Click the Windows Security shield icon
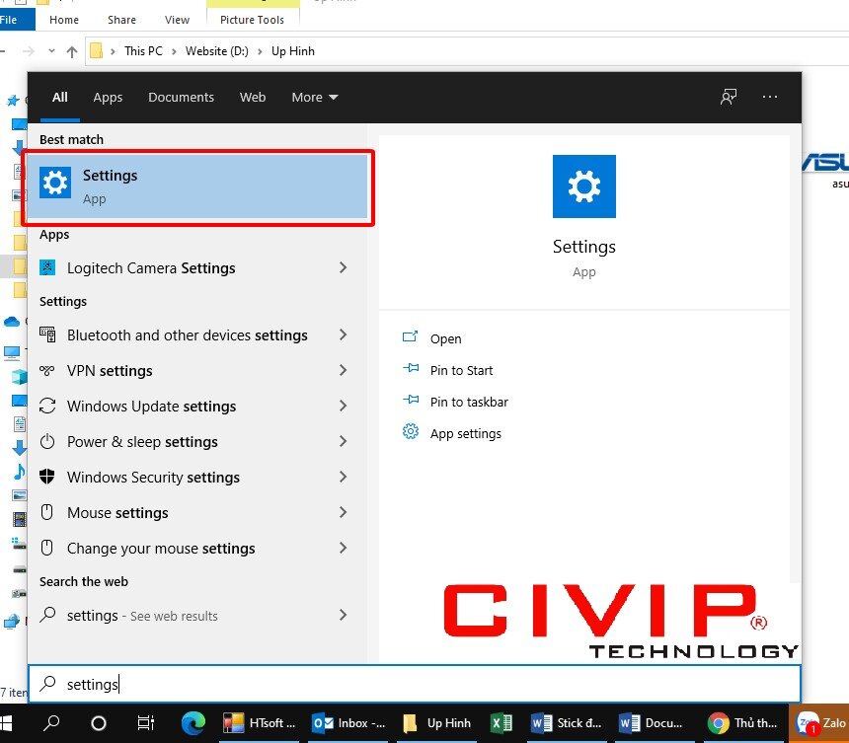Viewport: 849px width, 743px height. point(47,477)
